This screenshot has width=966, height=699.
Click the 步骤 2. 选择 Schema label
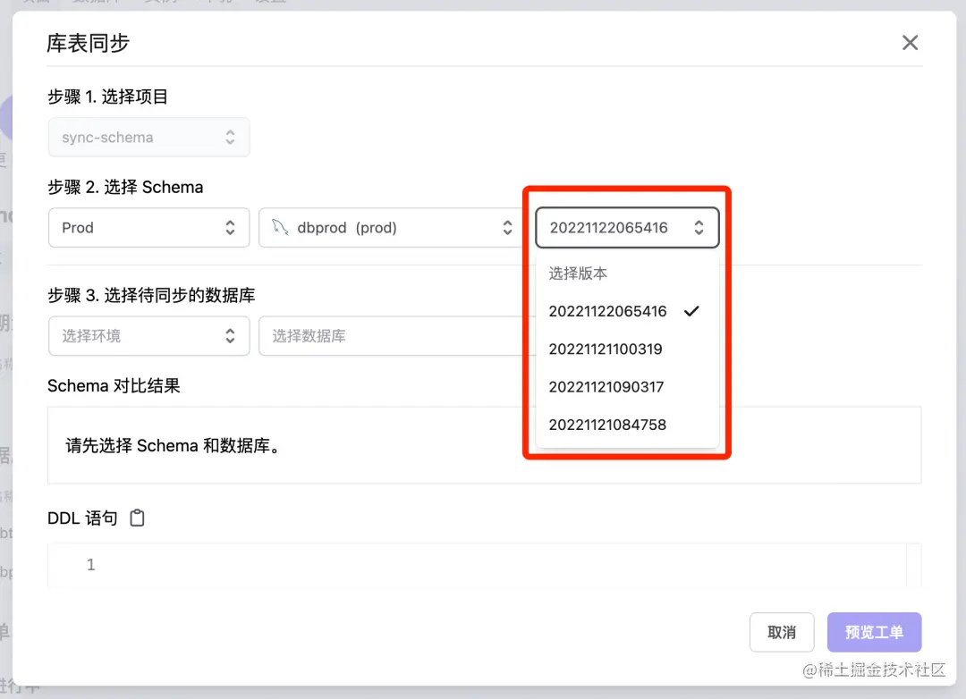[x=125, y=187]
